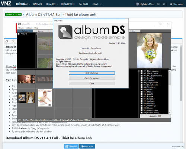Click the user avatar phj4nhpr09xx
This screenshot has width=186, height=149.
point(137,4)
